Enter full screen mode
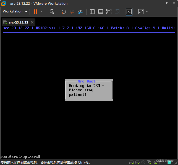Screen dimensions: 178x165 pyautogui.click(x=109, y=12)
